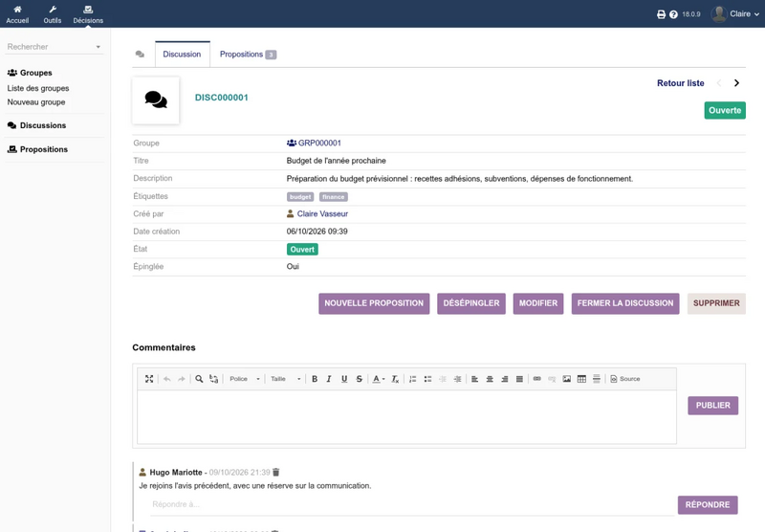The width and height of the screenshot is (765, 532).
Task: Remove formatting with Tx icon
Action: tap(395, 379)
